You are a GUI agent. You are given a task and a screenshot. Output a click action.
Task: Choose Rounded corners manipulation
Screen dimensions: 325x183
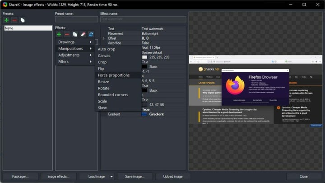pos(113,95)
